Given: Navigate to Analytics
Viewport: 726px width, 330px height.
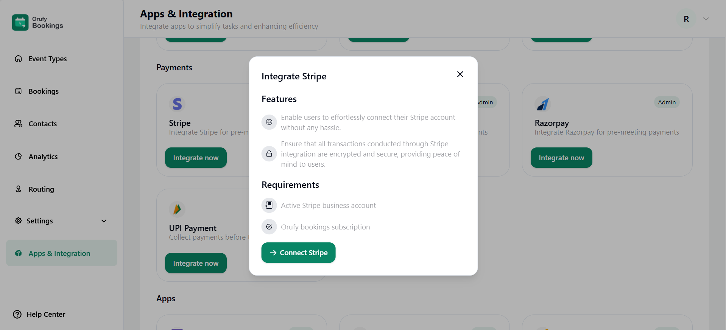Looking at the screenshot, I should [43, 157].
